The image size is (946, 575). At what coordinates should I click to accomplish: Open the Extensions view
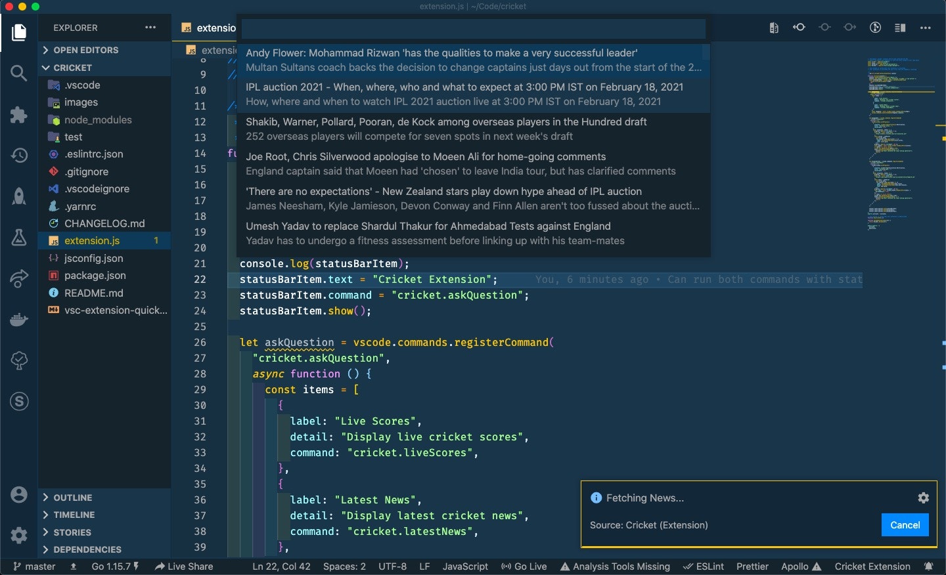pyautogui.click(x=18, y=115)
